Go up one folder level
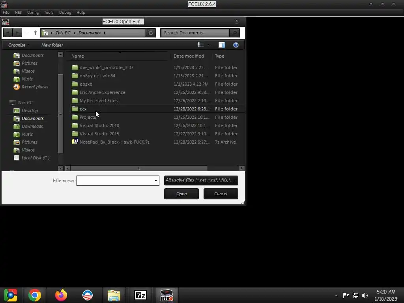404x303 pixels. point(35,33)
